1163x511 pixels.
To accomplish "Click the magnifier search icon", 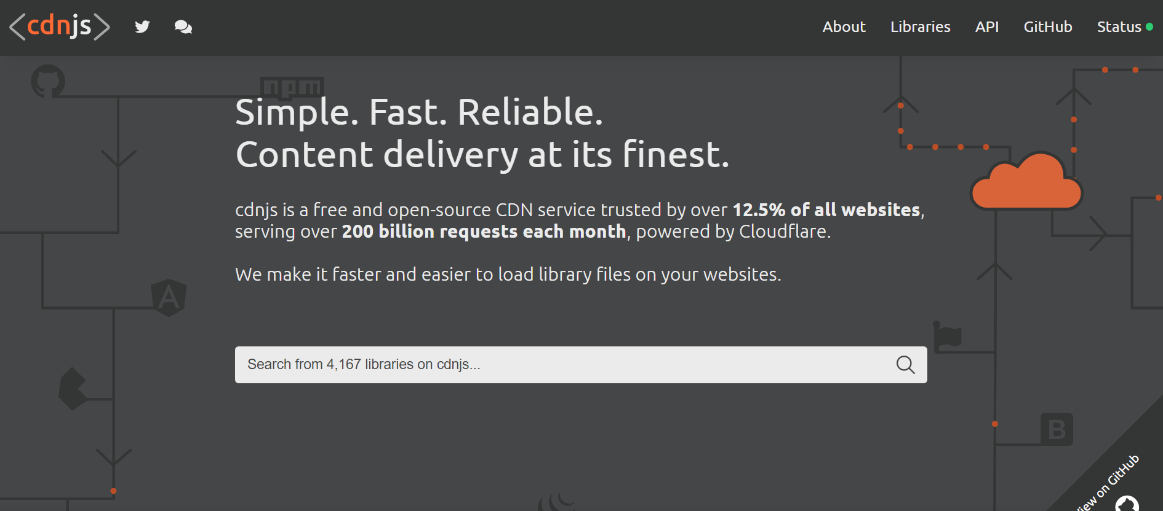I will point(905,365).
